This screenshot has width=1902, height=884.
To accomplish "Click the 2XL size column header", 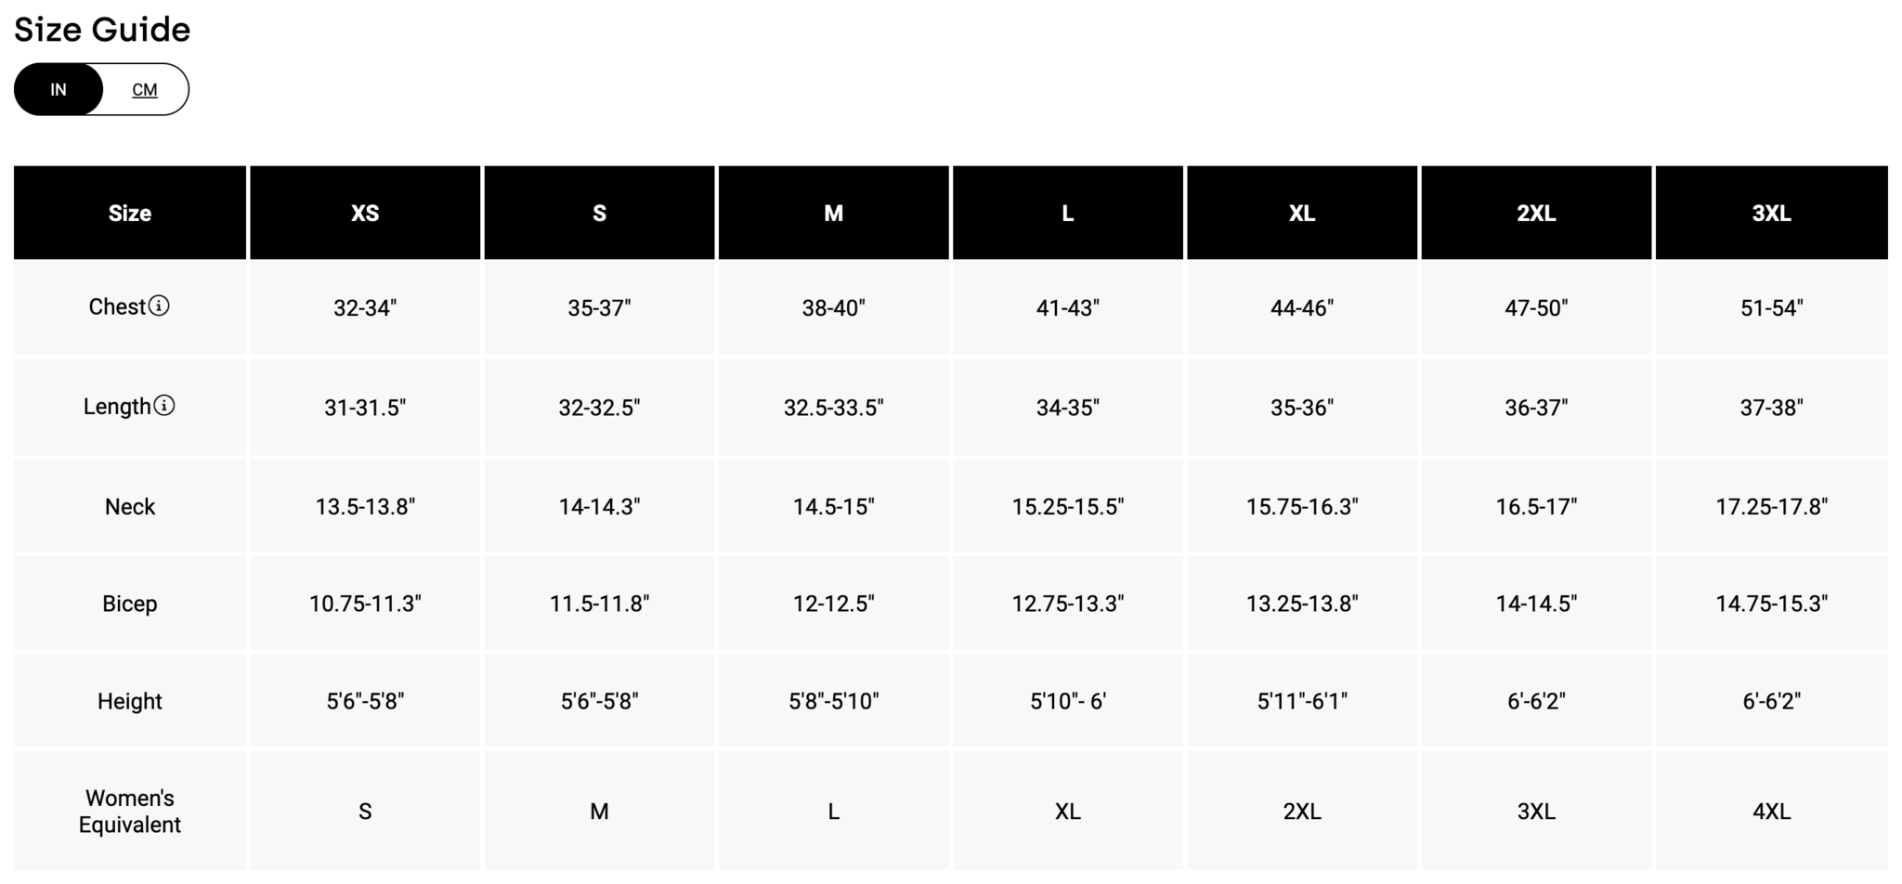I will pos(1536,213).
